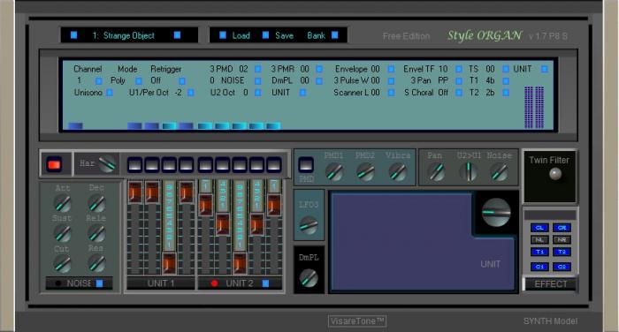This screenshot has width=619, height=332.
Task: Turn the Dec envelope knob
Action: coord(96,203)
